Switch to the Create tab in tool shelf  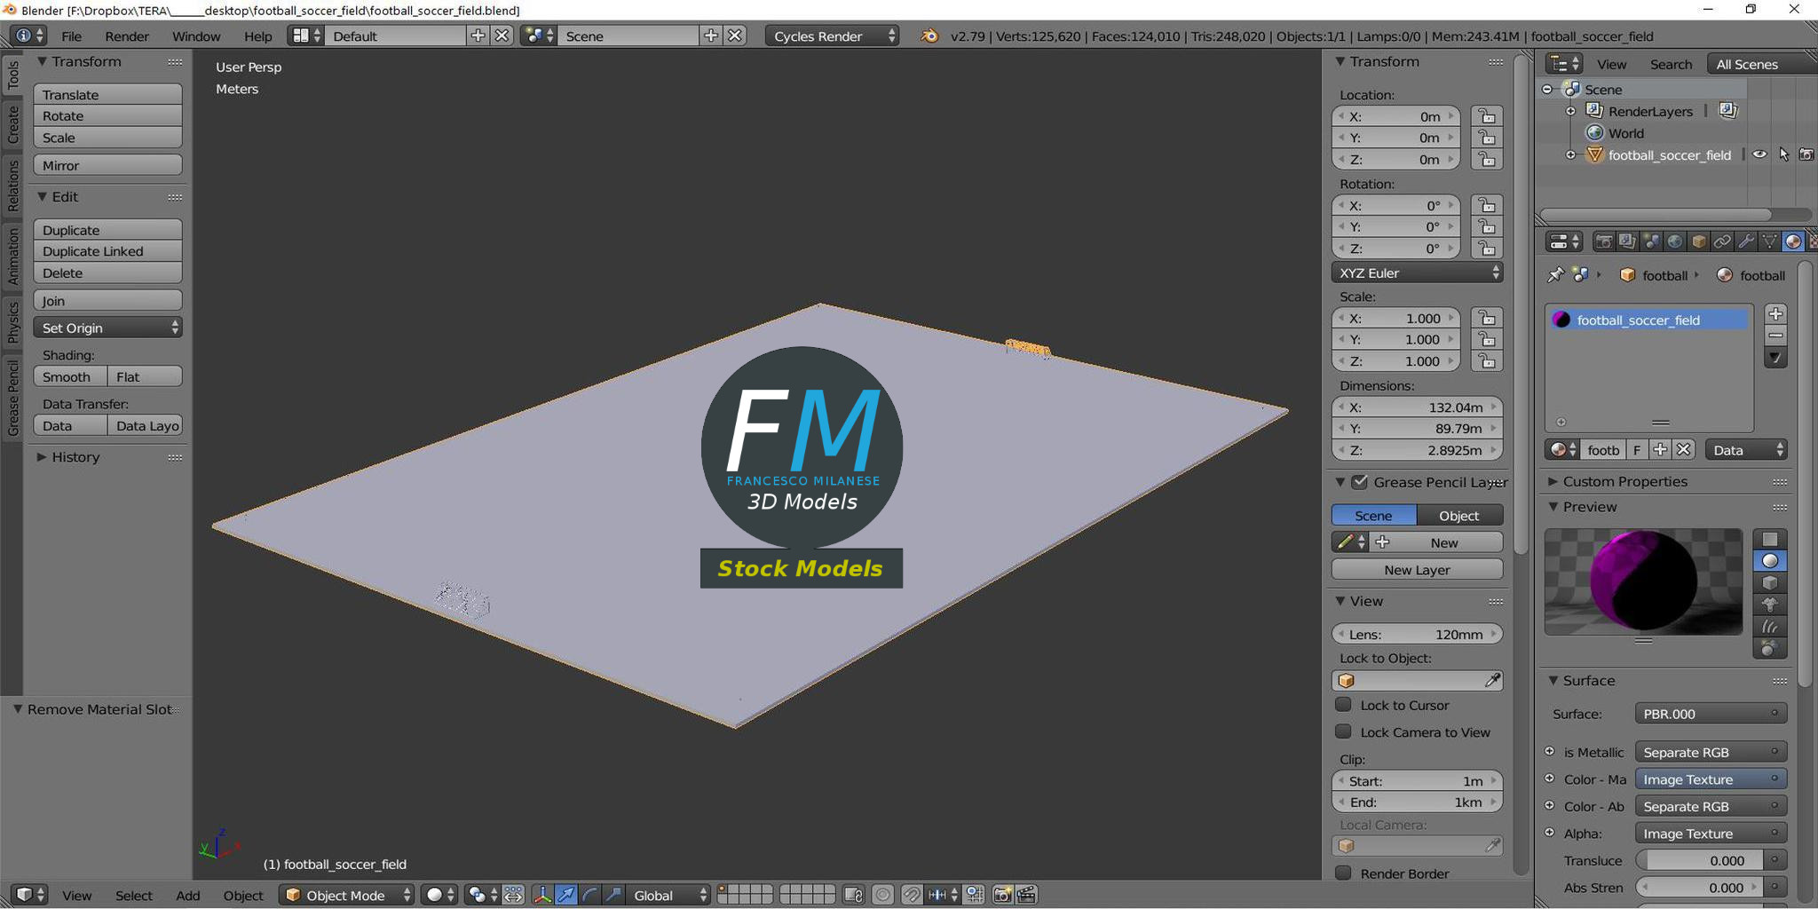(x=12, y=124)
